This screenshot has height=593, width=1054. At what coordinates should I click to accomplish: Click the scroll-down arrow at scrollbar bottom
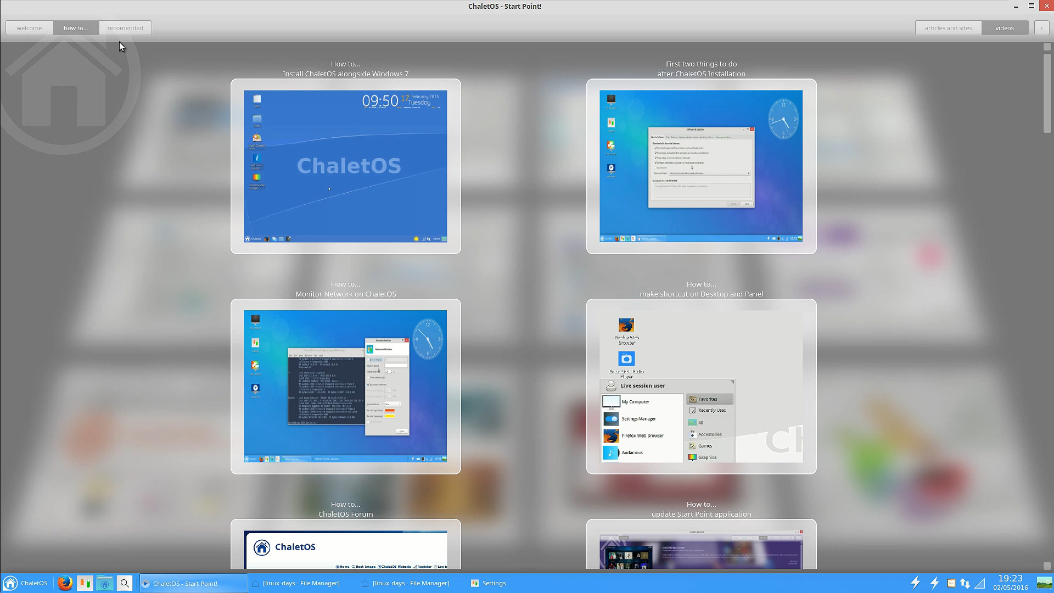(x=1047, y=566)
